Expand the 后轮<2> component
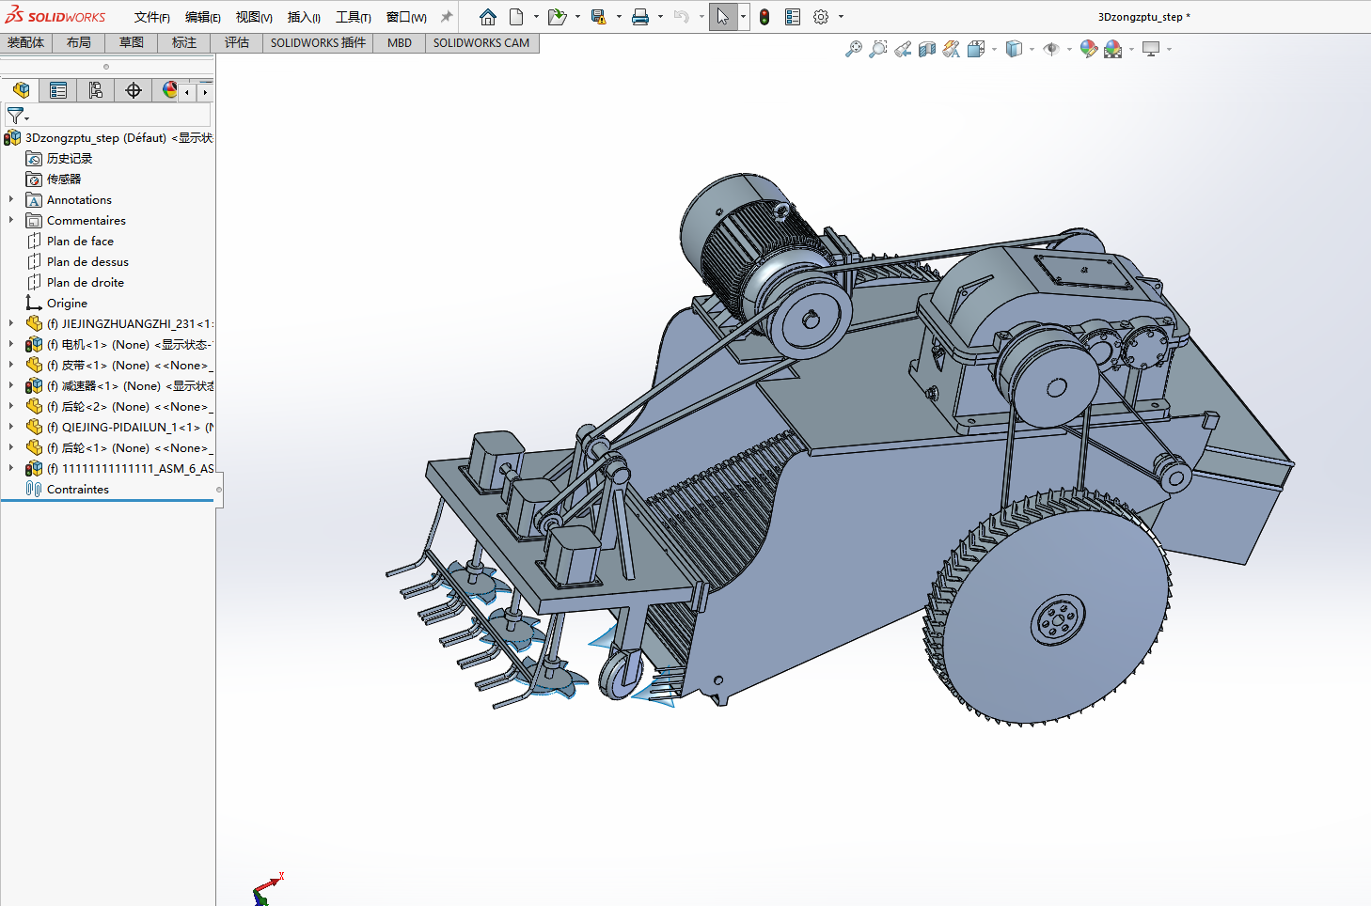 11,406
